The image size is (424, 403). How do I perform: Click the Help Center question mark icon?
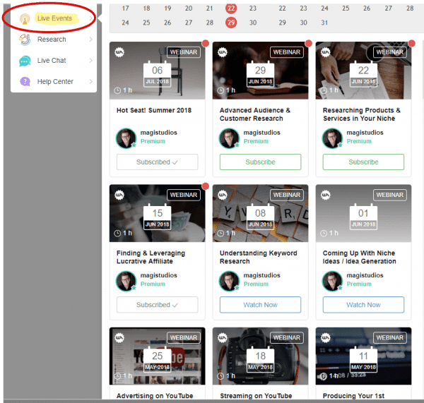tap(25, 82)
